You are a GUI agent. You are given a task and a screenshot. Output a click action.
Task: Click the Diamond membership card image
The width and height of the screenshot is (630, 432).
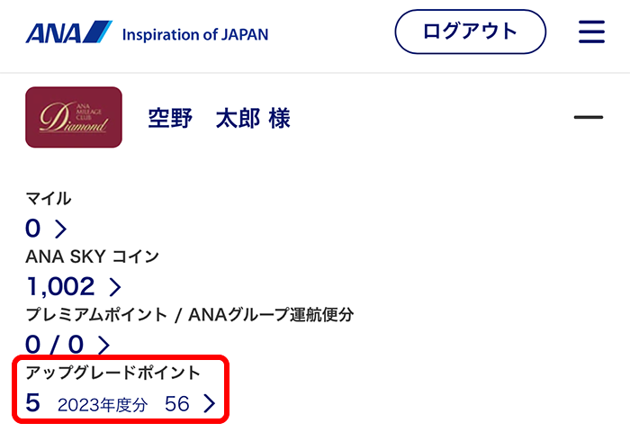[74, 117]
